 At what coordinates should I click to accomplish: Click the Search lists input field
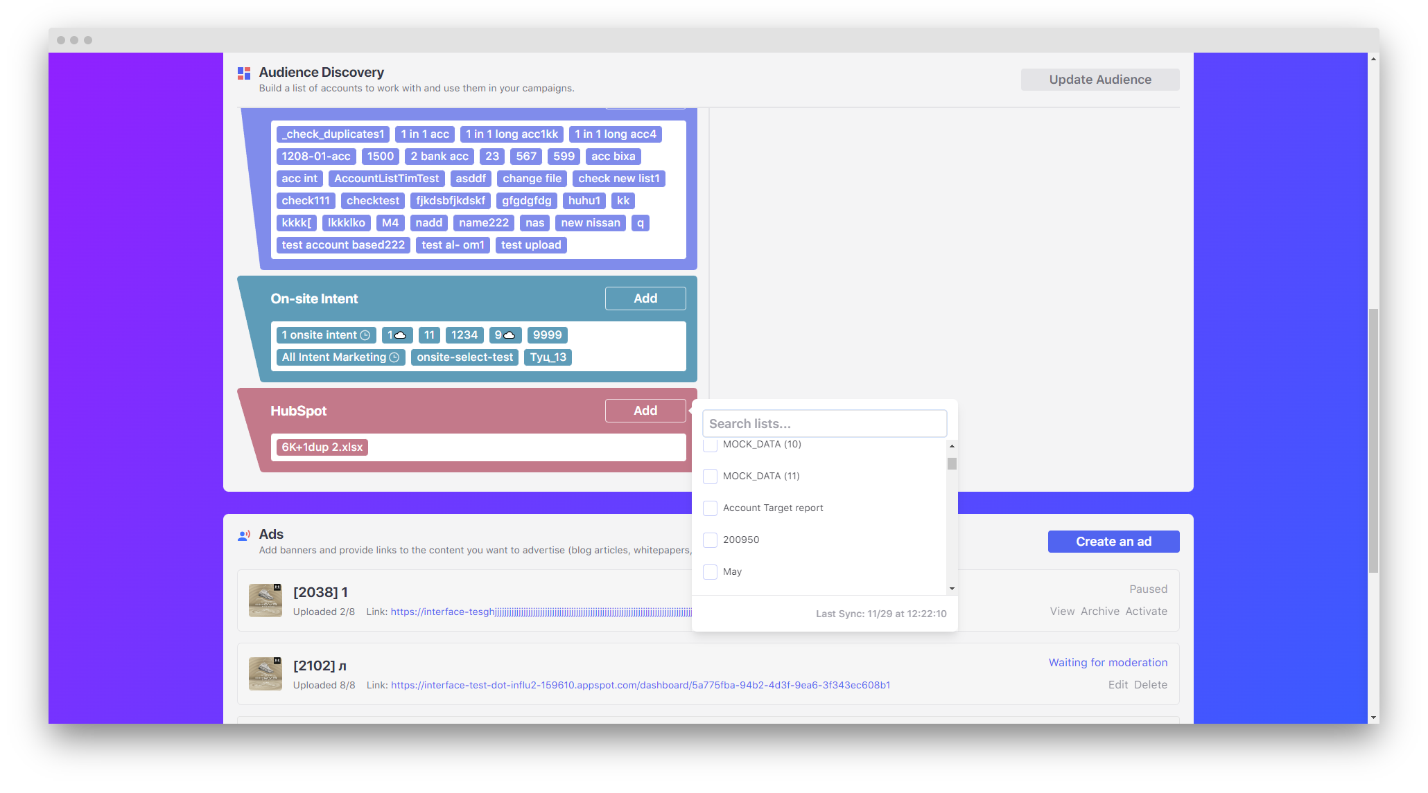824,423
